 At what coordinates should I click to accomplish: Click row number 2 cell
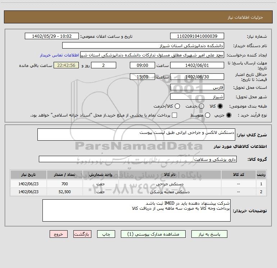(261, 192)
